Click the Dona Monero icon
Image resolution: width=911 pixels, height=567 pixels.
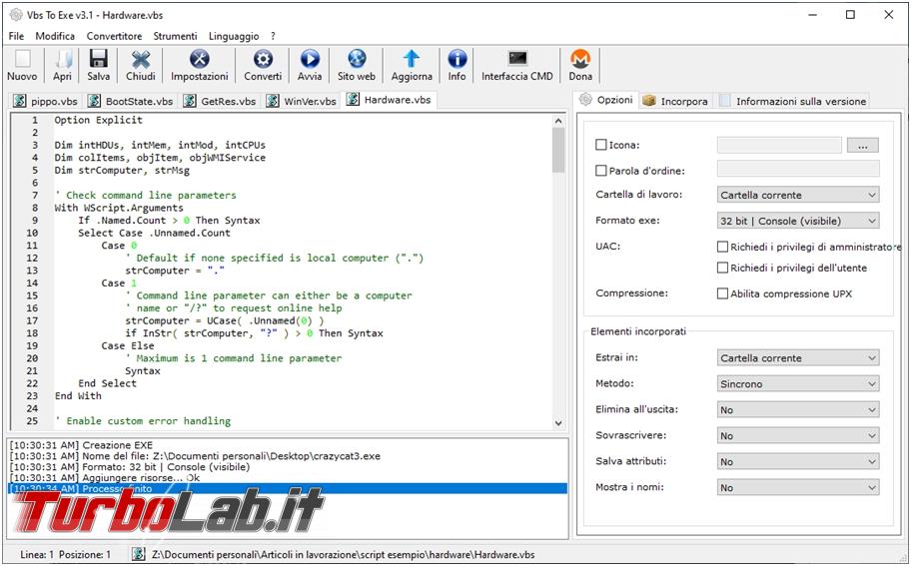coord(579,59)
